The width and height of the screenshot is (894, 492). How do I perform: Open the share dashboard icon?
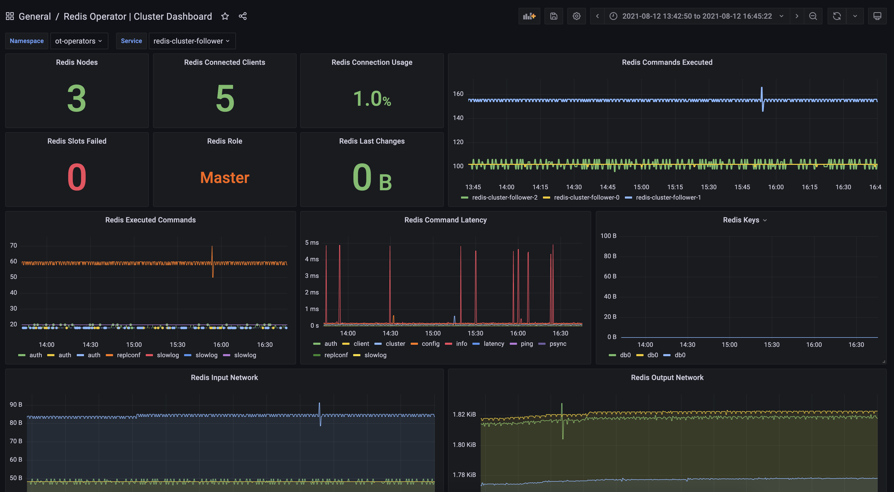click(242, 16)
